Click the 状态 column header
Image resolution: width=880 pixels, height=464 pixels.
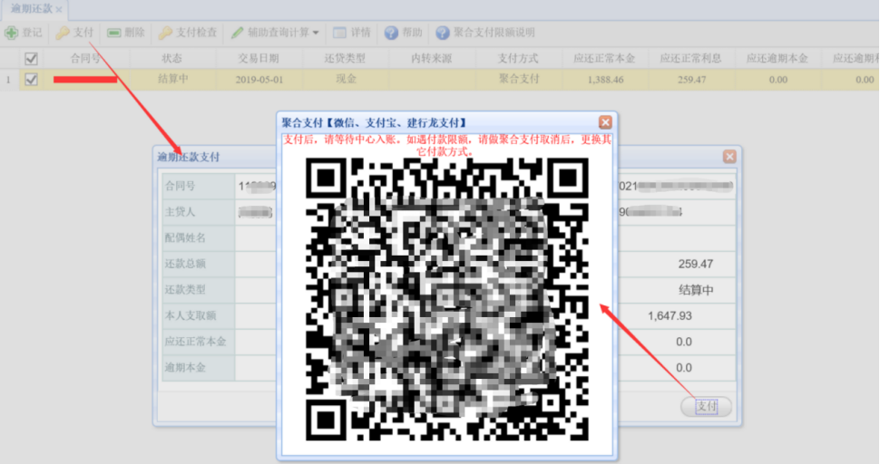[x=172, y=58]
